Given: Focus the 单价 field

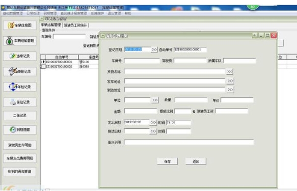Looking at the screenshot, I should click(x=237, y=100).
